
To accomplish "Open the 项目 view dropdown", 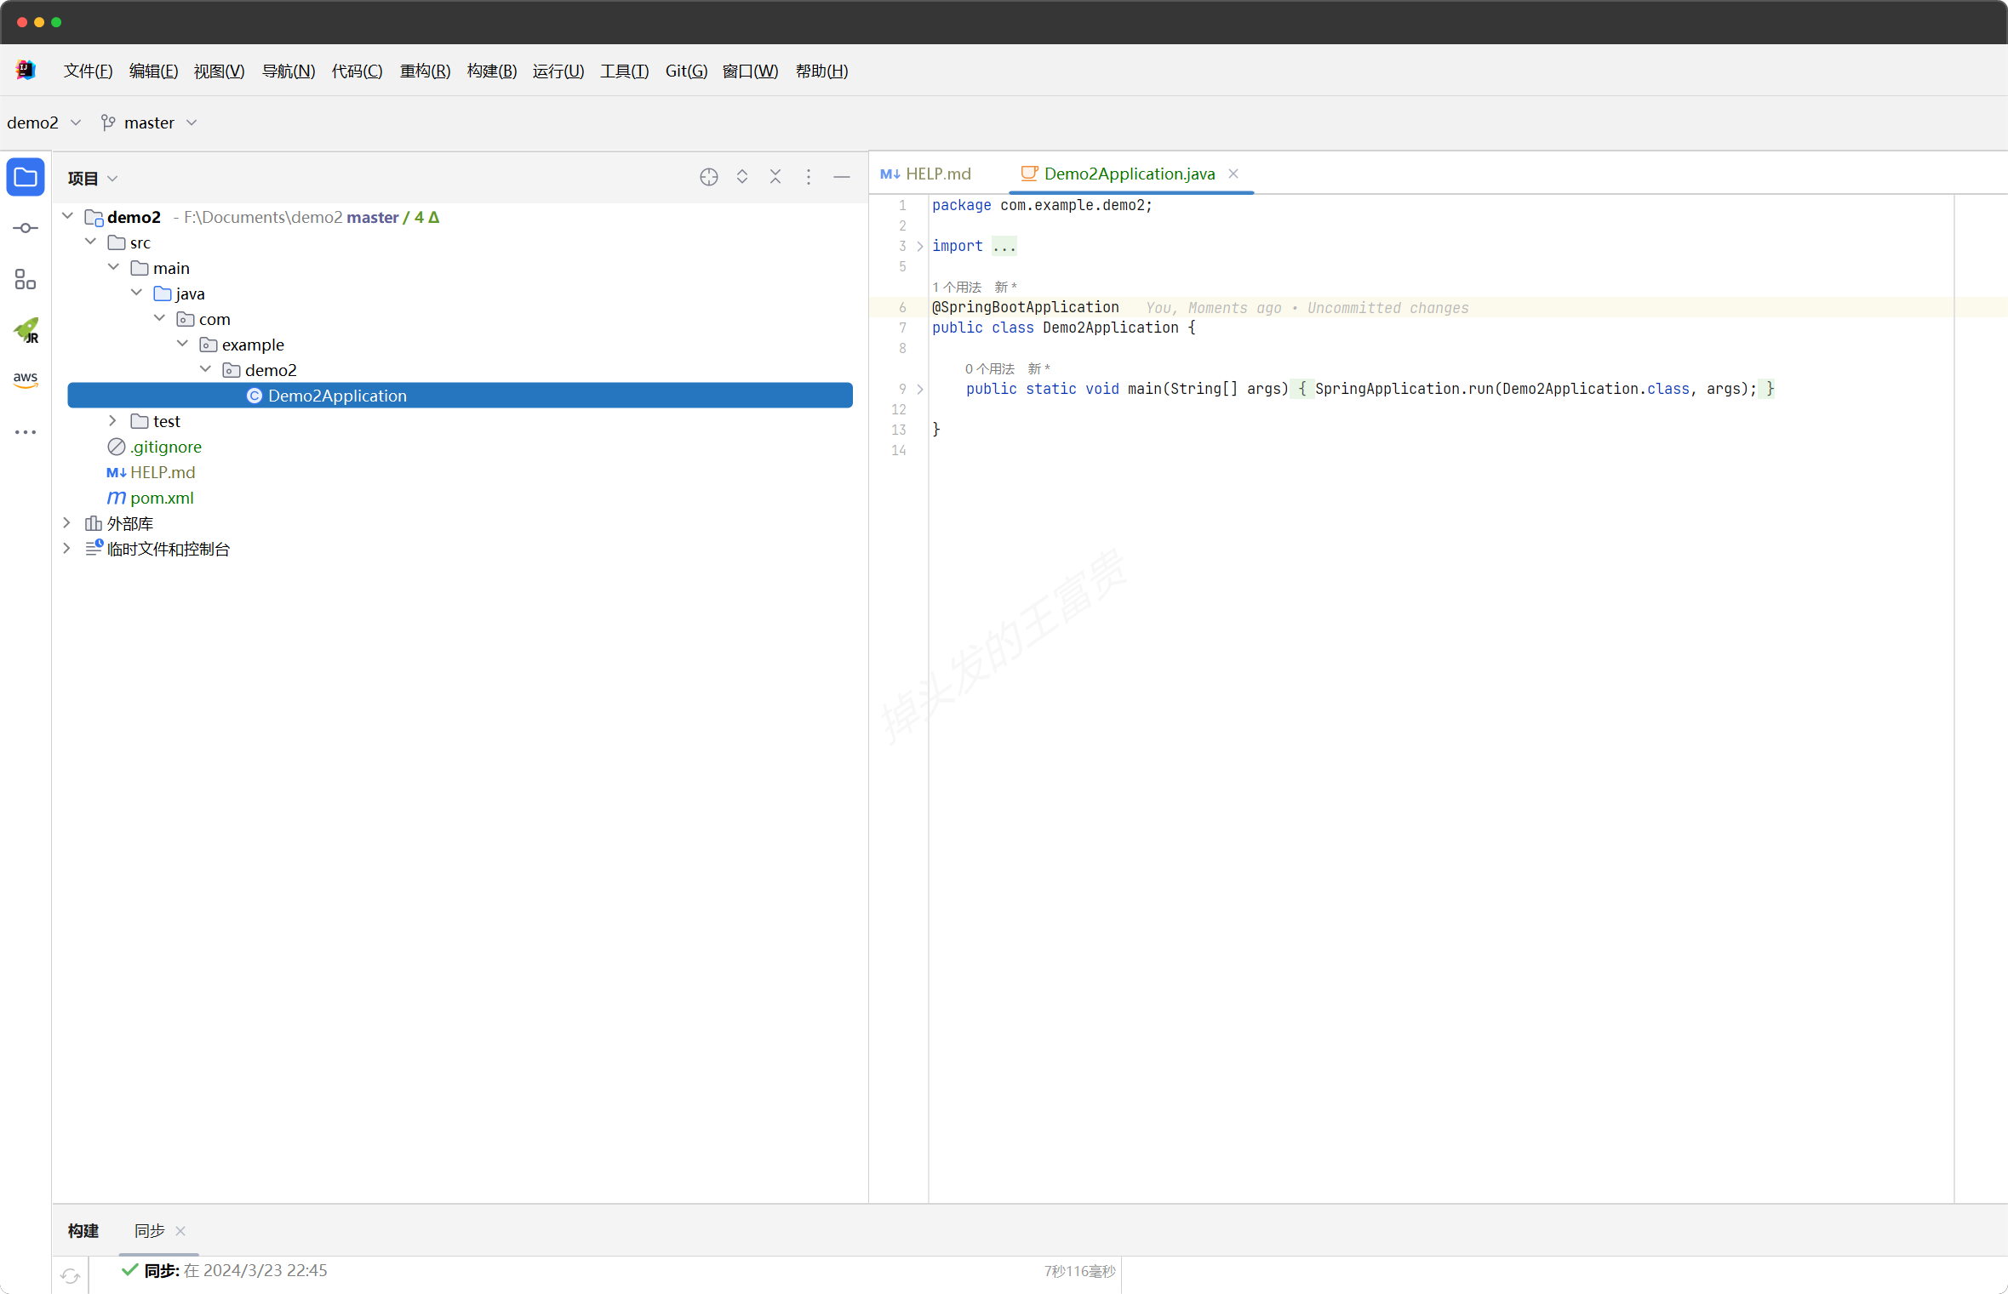I will pyautogui.click(x=92, y=179).
